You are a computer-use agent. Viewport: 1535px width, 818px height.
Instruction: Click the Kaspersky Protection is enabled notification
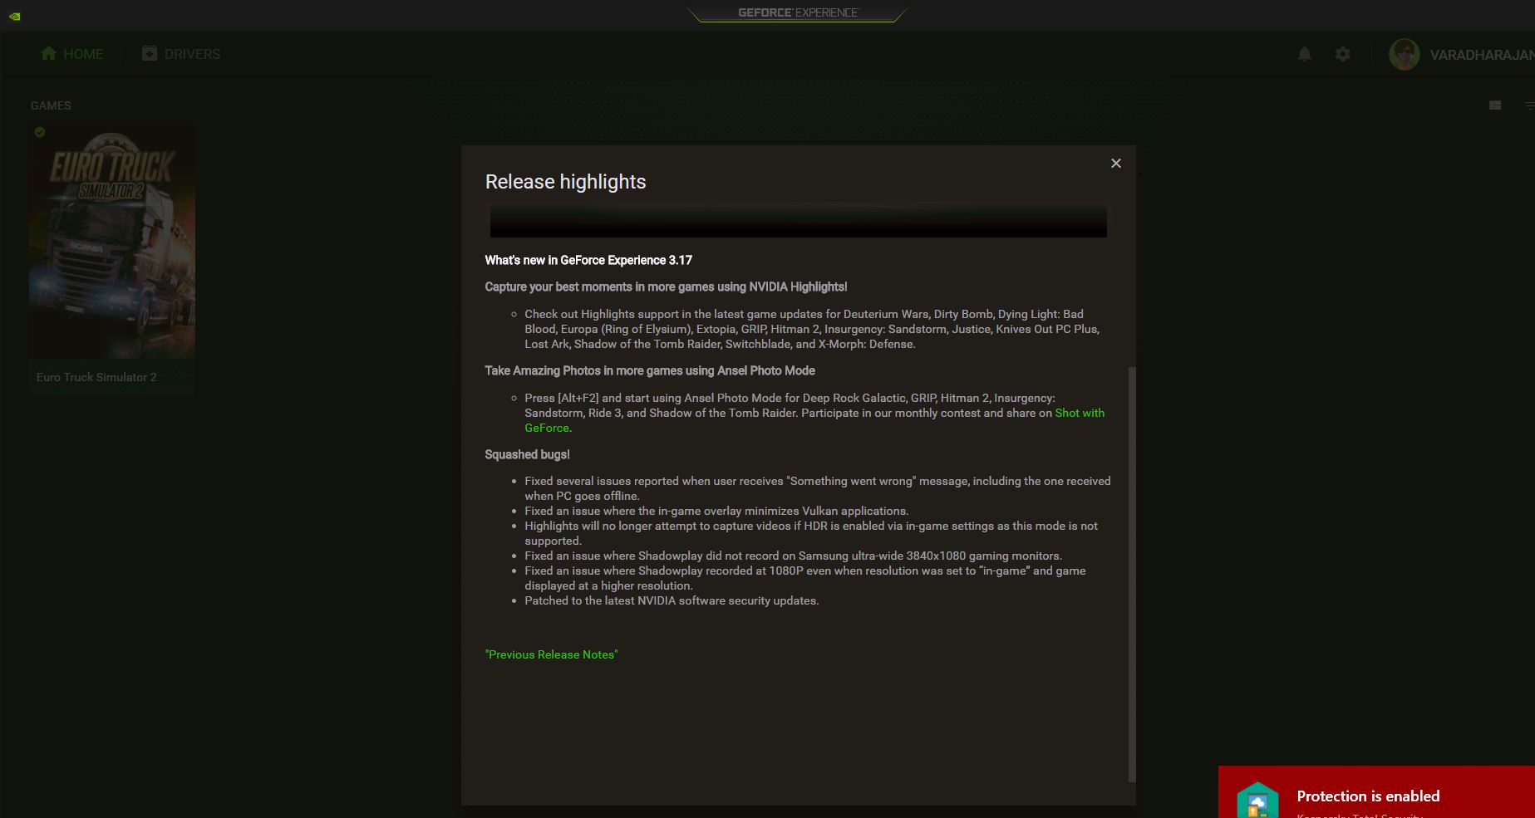tap(1376, 792)
